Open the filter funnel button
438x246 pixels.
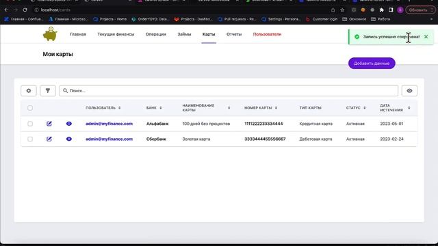coord(48,91)
